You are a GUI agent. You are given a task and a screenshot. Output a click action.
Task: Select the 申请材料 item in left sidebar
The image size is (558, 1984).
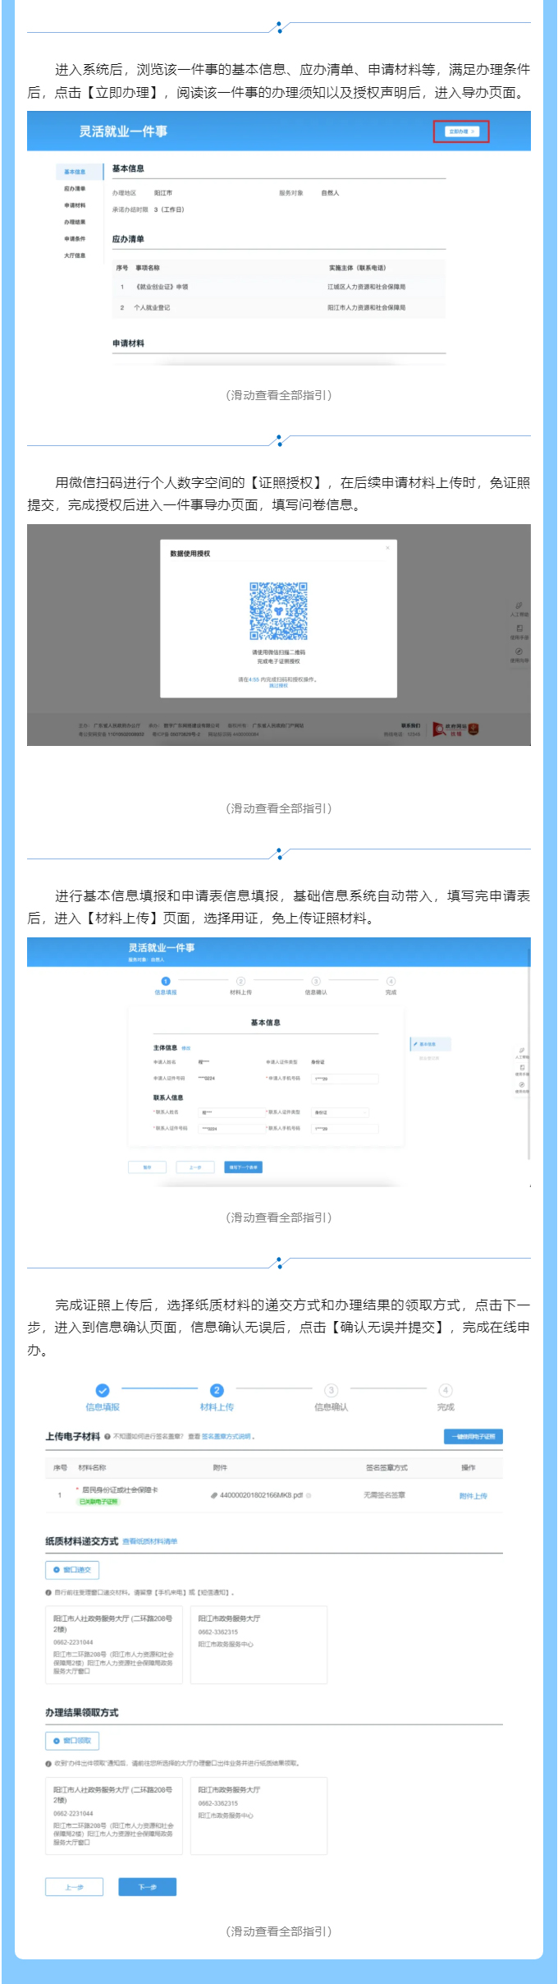75,205
